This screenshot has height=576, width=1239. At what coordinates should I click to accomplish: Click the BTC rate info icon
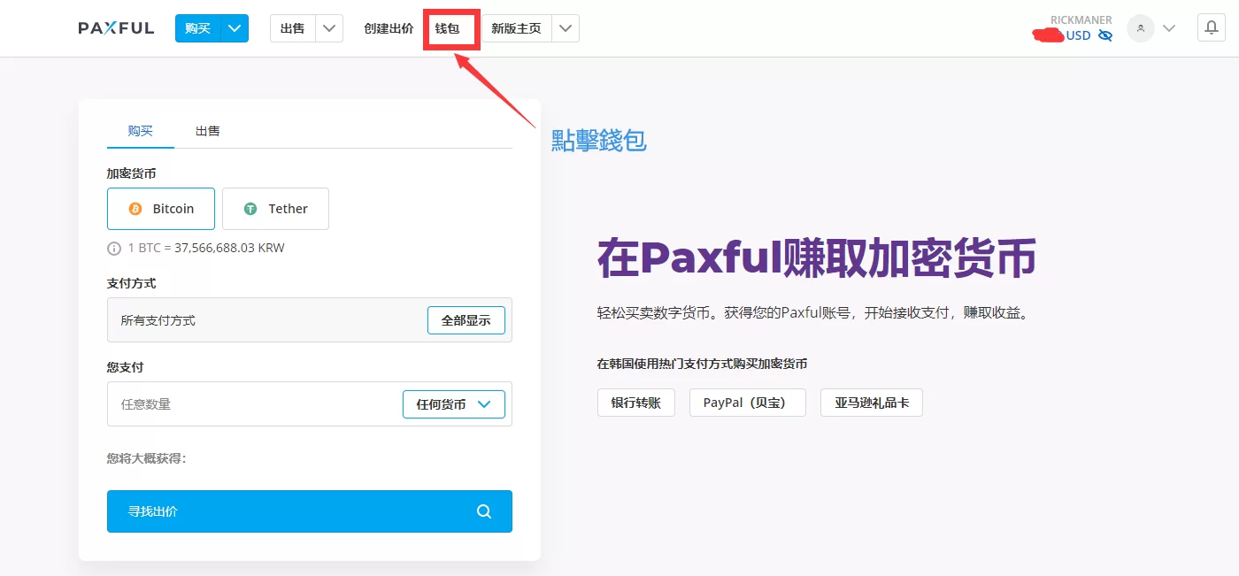[114, 249]
